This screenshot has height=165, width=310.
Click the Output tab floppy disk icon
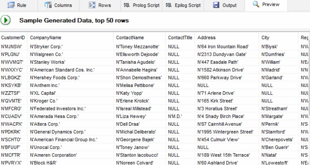[216, 5]
